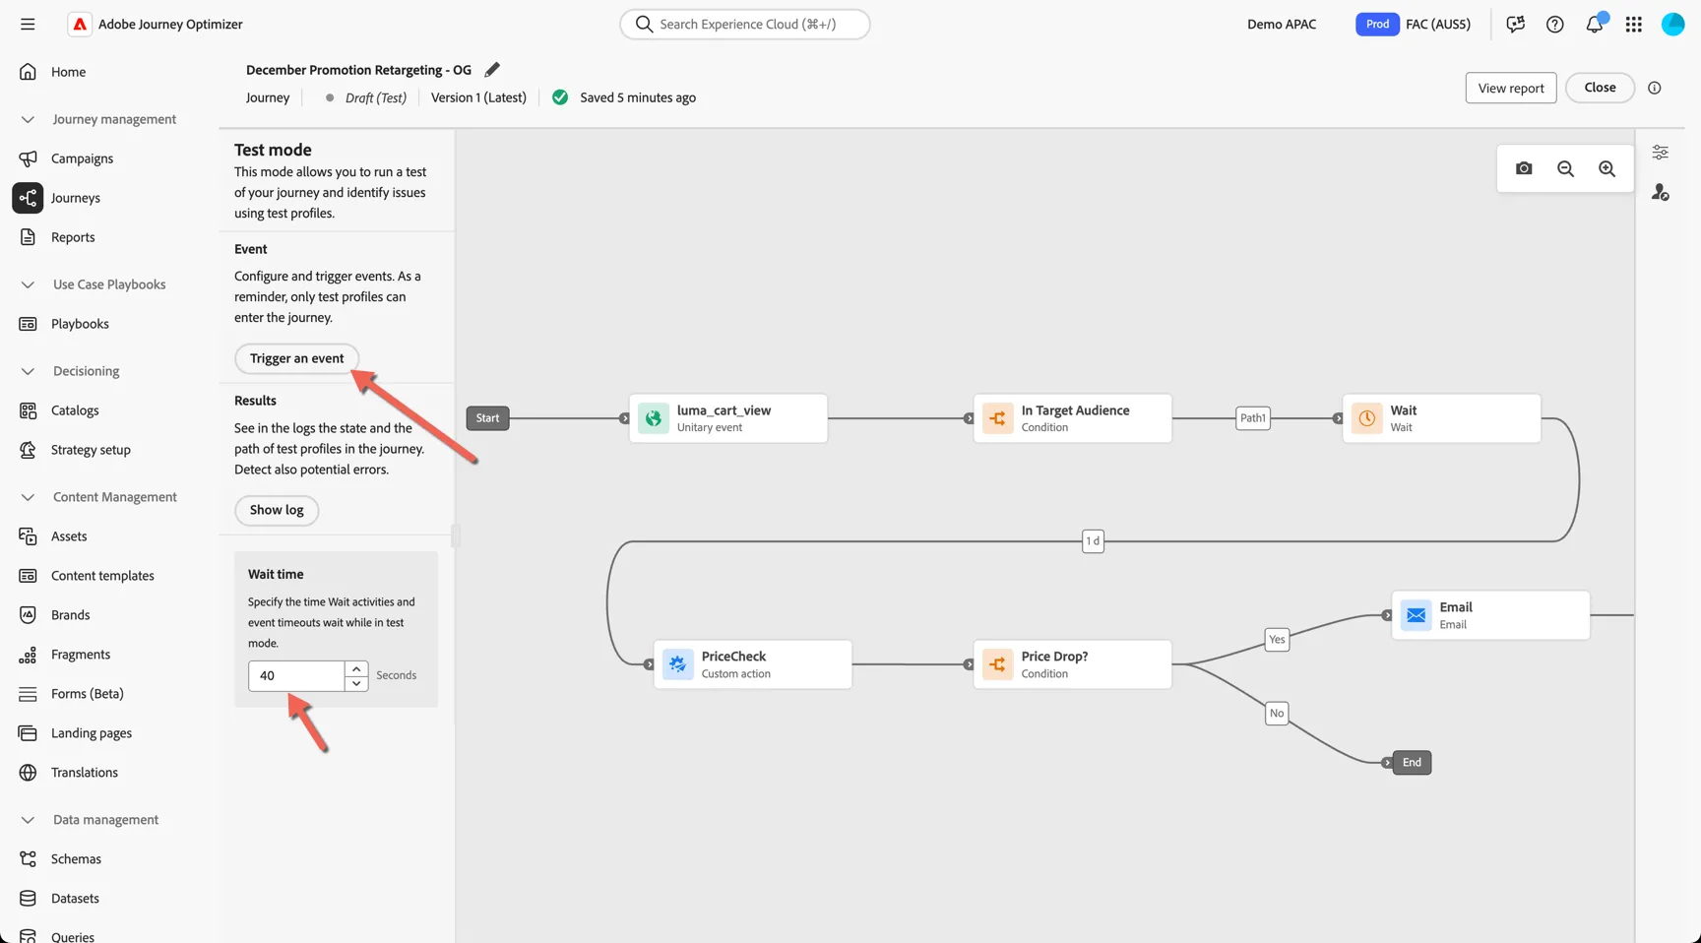Collapse the Journey management section
The image size is (1701, 943).
coord(28,119)
